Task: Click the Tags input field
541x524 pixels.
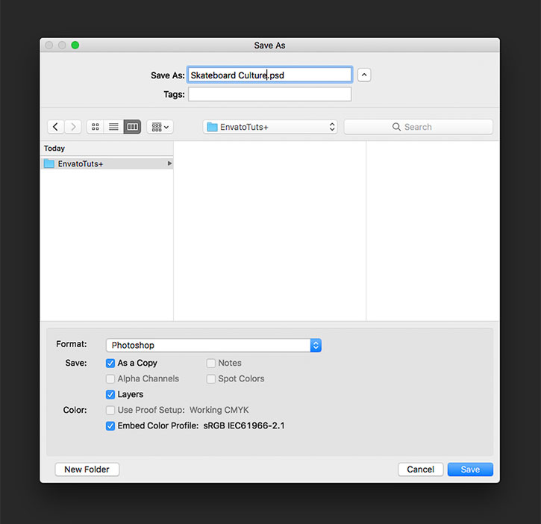Action: (x=270, y=94)
